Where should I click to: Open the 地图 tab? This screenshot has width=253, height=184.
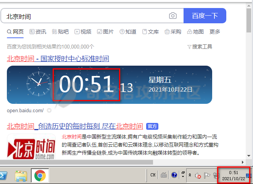click(x=195, y=32)
